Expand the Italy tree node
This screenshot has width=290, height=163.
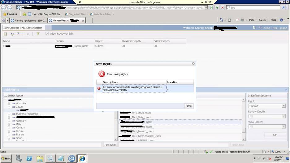(x=9, y=124)
